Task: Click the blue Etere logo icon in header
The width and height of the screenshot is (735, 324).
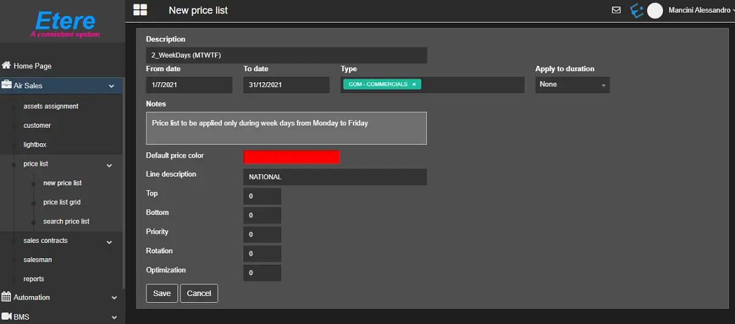Action: point(636,10)
